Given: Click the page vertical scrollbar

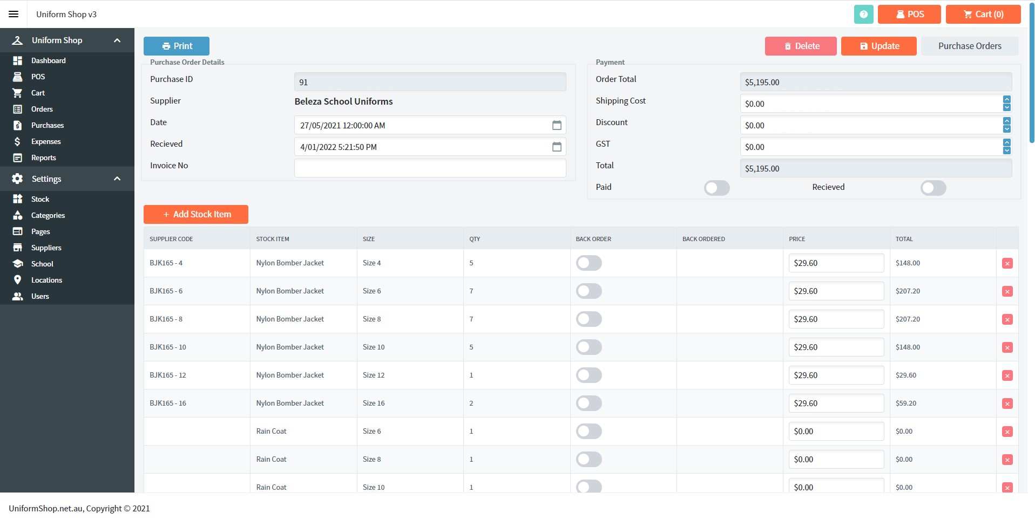Looking at the screenshot, I should tap(1032, 73).
